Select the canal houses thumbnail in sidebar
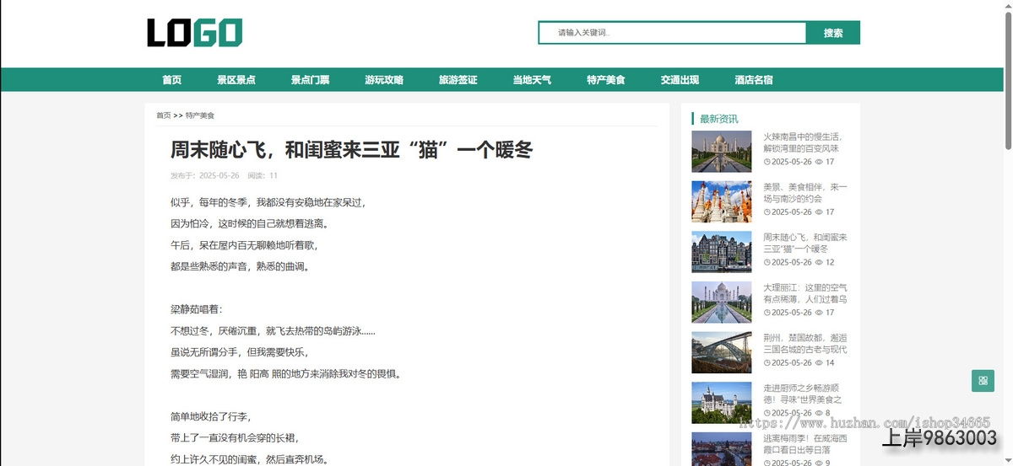The width and height of the screenshot is (1013, 466). [721, 252]
